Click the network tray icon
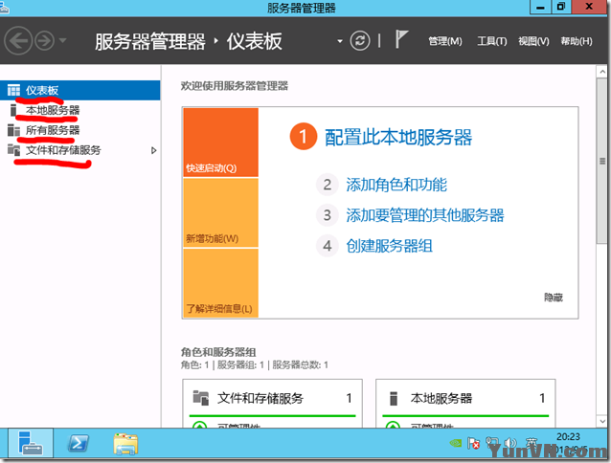This screenshot has width=611, height=463. [x=491, y=443]
